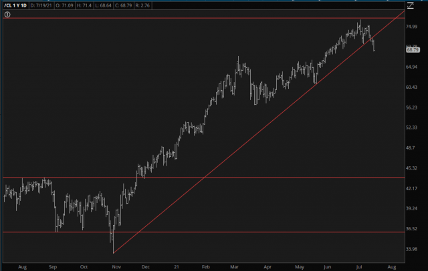
Task: Click the 52.33 price axis label
Action: tap(413, 128)
